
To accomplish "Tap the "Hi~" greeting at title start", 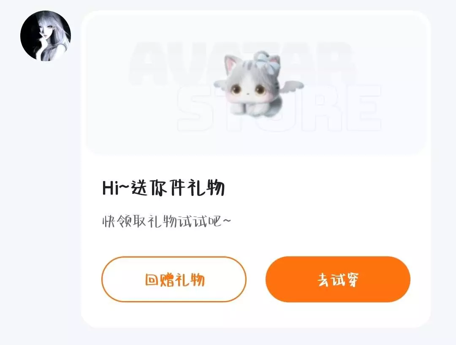I will tap(115, 187).
